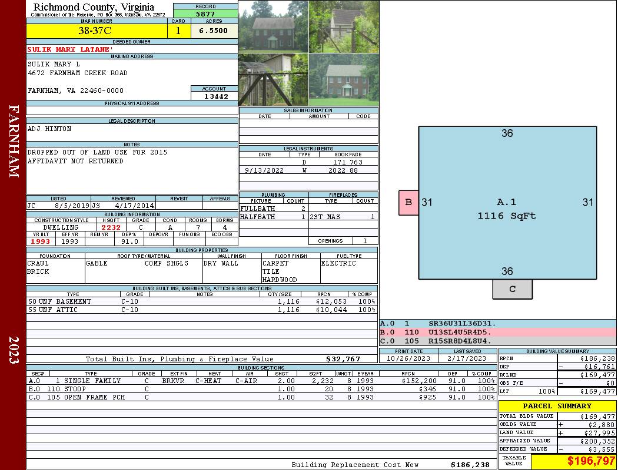Click the FARNHAM district label on sidebar
Screen dimensions: 618x470
[13, 141]
